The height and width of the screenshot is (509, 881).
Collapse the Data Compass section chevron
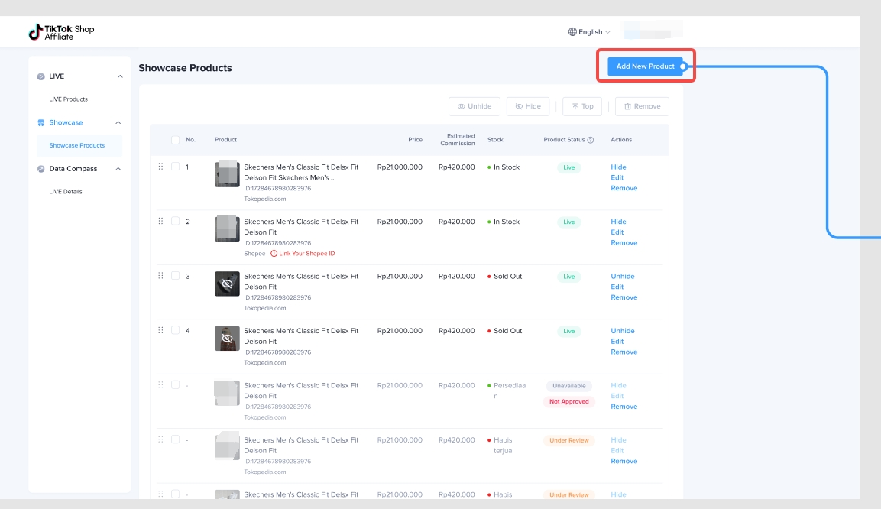[119, 169]
